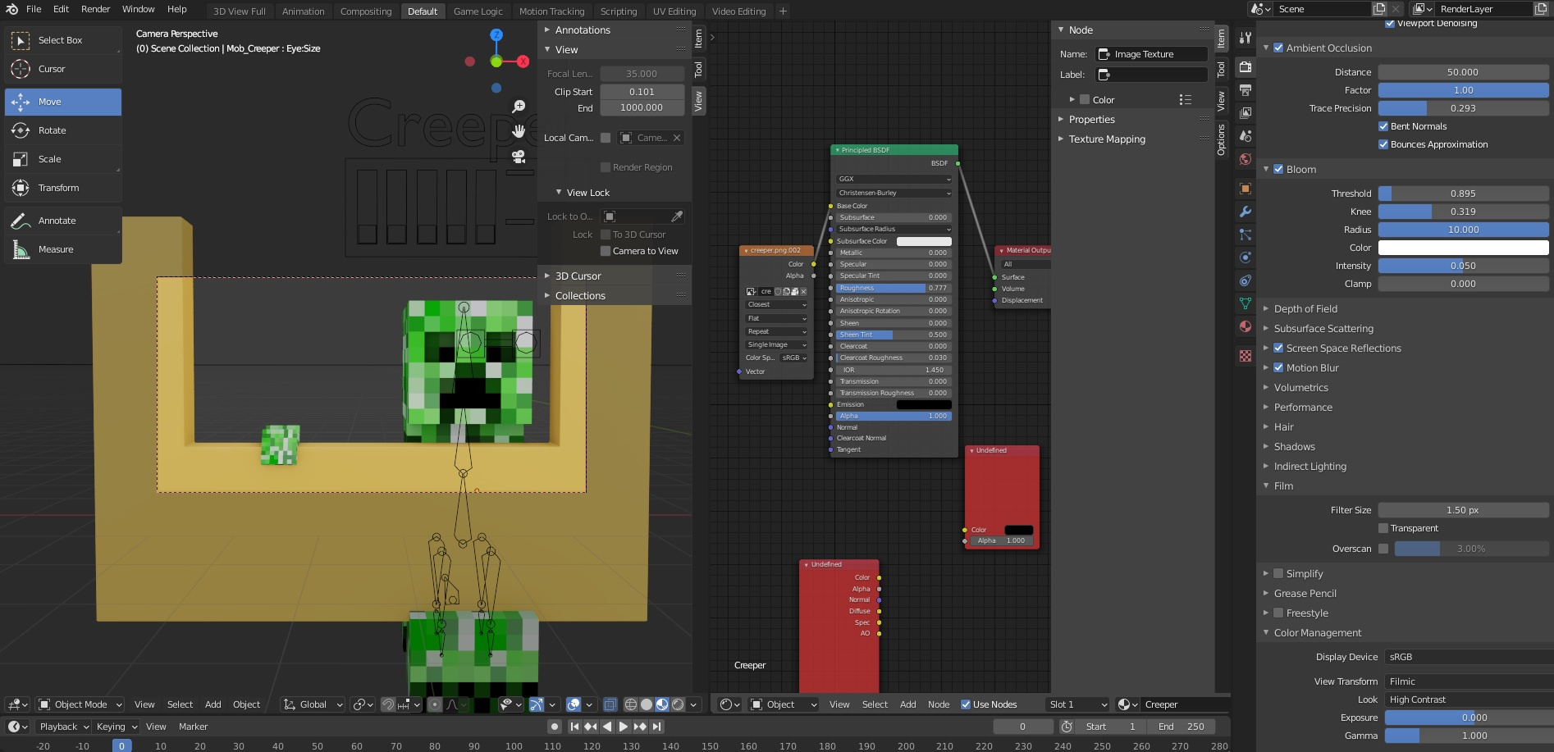Click the Bloom Color white swatch
This screenshot has height=752, width=1554.
click(x=1463, y=248)
